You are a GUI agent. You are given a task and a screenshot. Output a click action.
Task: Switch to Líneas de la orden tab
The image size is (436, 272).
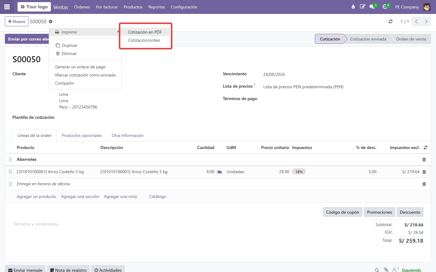point(35,135)
